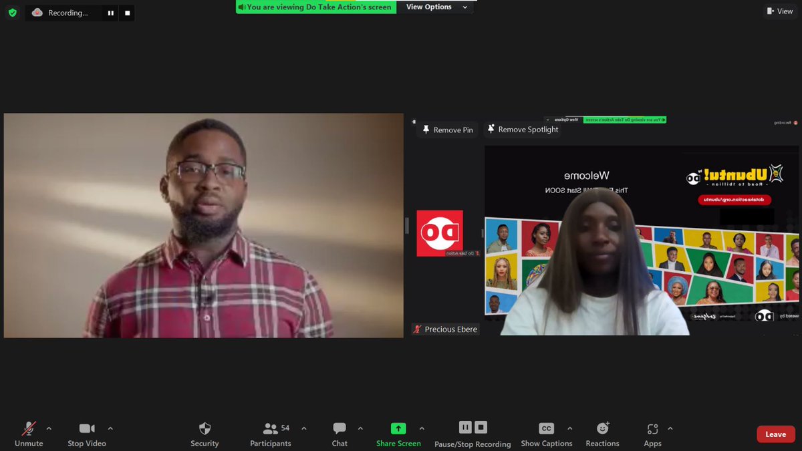Image resolution: width=802 pixels, height=451 pixels.
Task: Show Captions CC button
Action: pyautogui.click(x=547, y=434)
